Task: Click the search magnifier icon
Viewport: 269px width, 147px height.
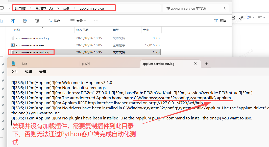Action: [224, 8]
